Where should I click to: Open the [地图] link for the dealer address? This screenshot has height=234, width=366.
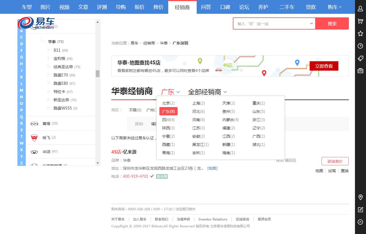tap(212, 168)
